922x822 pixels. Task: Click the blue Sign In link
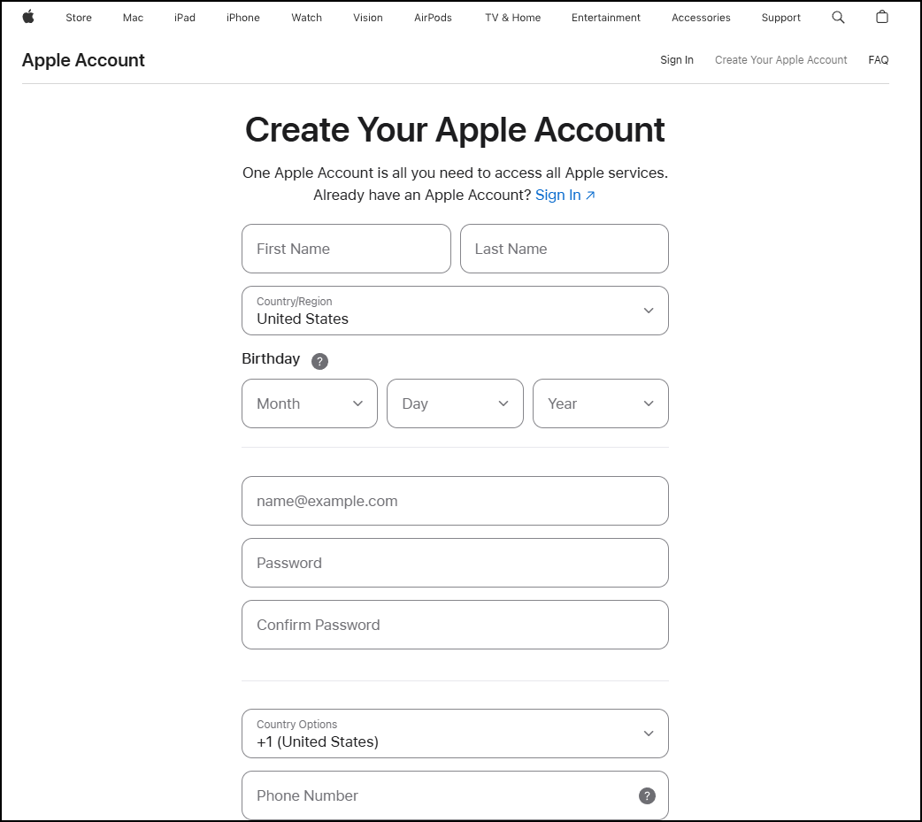(565, 195)
